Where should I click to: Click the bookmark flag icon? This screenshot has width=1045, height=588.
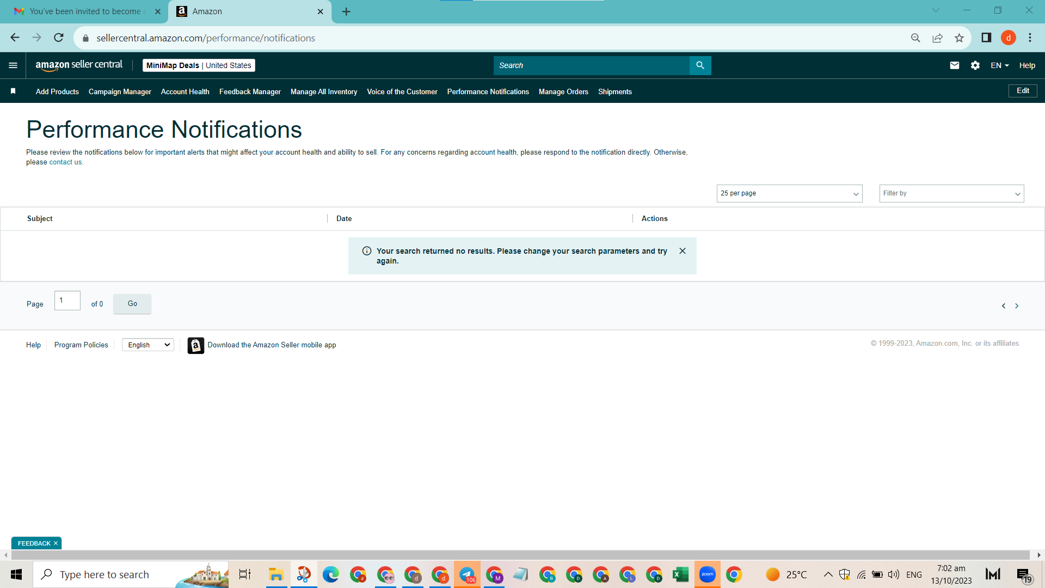13,91
